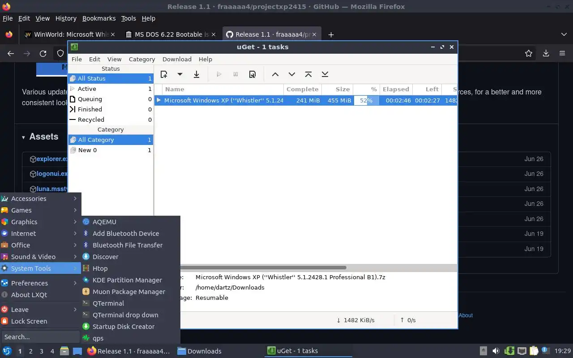
Task: Open Firefox hamburger menu icon
Action: coord(562,53)
